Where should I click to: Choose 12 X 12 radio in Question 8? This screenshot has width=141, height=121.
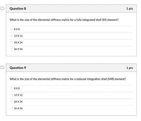(12, 36)
